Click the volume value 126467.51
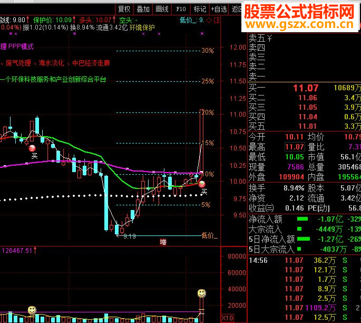Viewport: 361px width, 323px height. point(17,250)
